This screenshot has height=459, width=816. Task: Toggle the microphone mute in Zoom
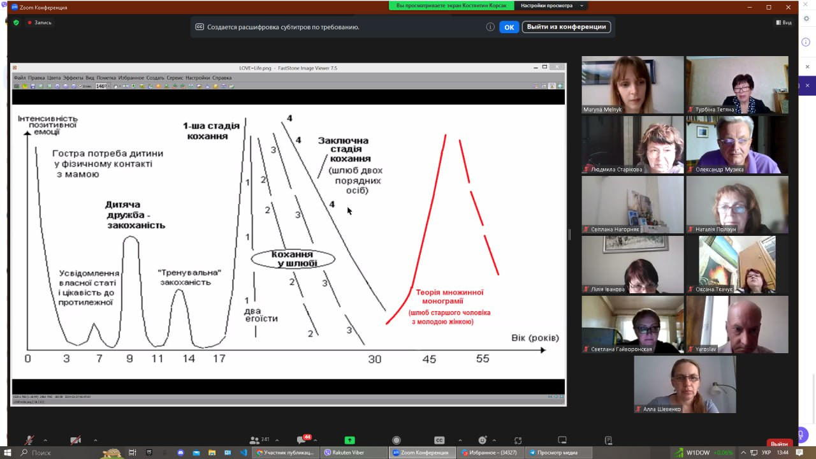pos(29,440)
